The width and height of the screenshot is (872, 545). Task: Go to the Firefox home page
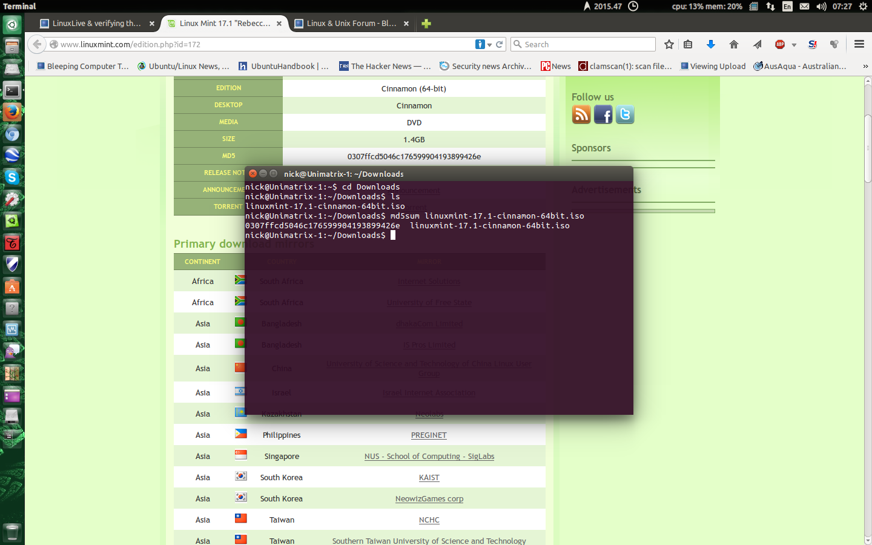click(x=734, y=44)
